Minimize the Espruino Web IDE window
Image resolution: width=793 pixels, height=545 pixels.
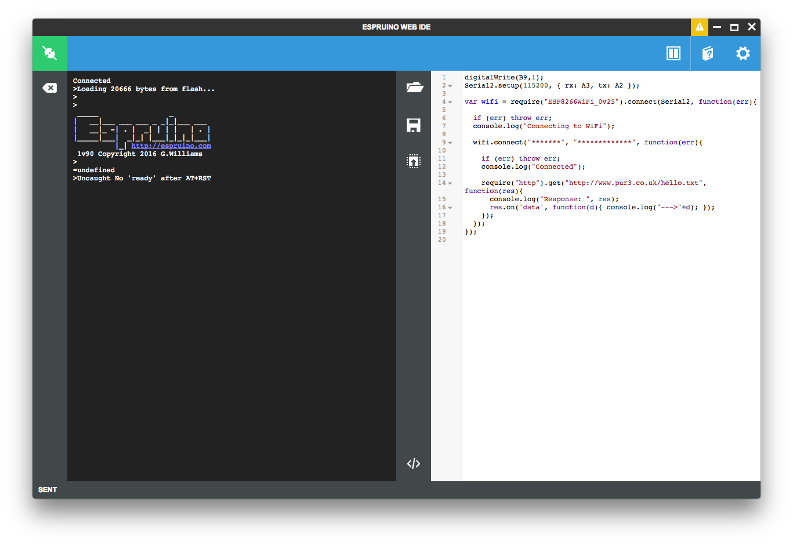(x=717, y=27)
